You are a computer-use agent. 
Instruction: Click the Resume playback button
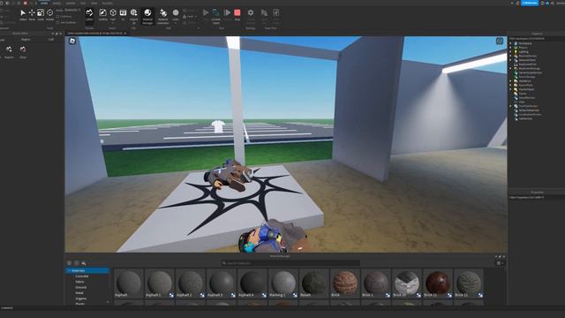coord(228,14)
